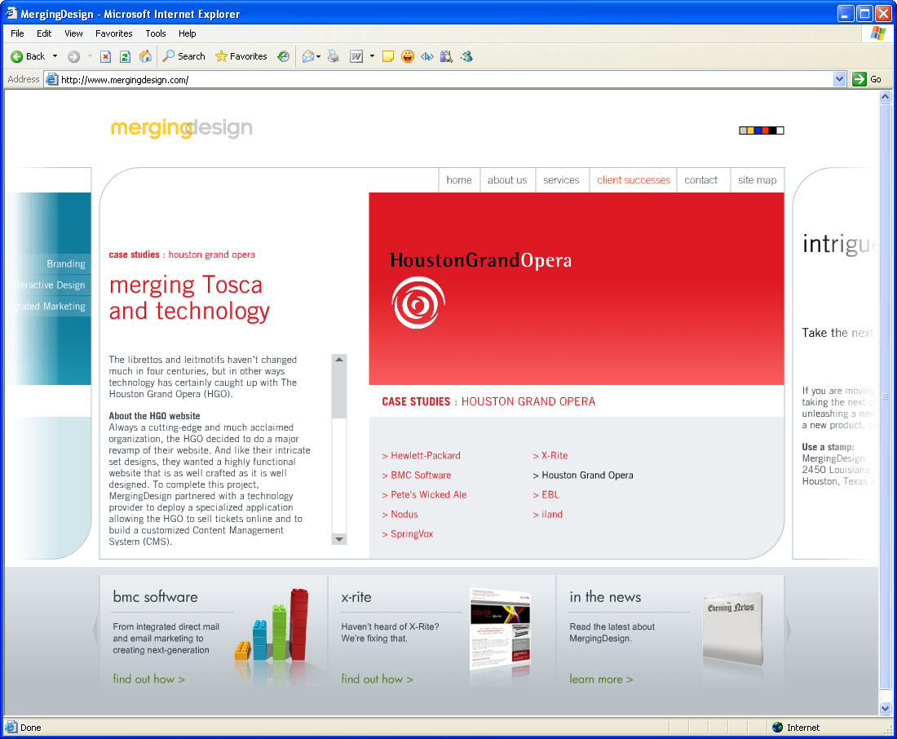
Task: Select the 'client successes' navigation tab
Action: click(633, 180)
